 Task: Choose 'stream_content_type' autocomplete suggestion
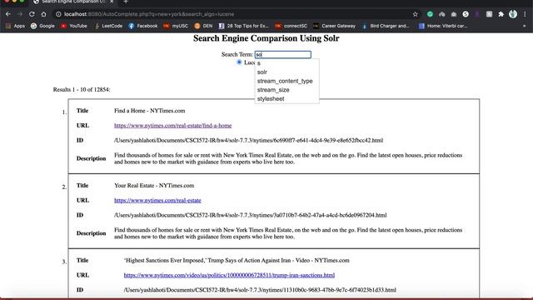click(x=286, y=81)
